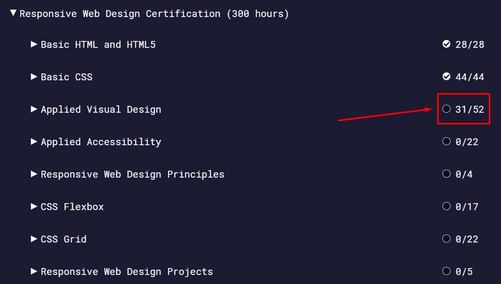Click the 31/52 progress count

coord(470,109)
